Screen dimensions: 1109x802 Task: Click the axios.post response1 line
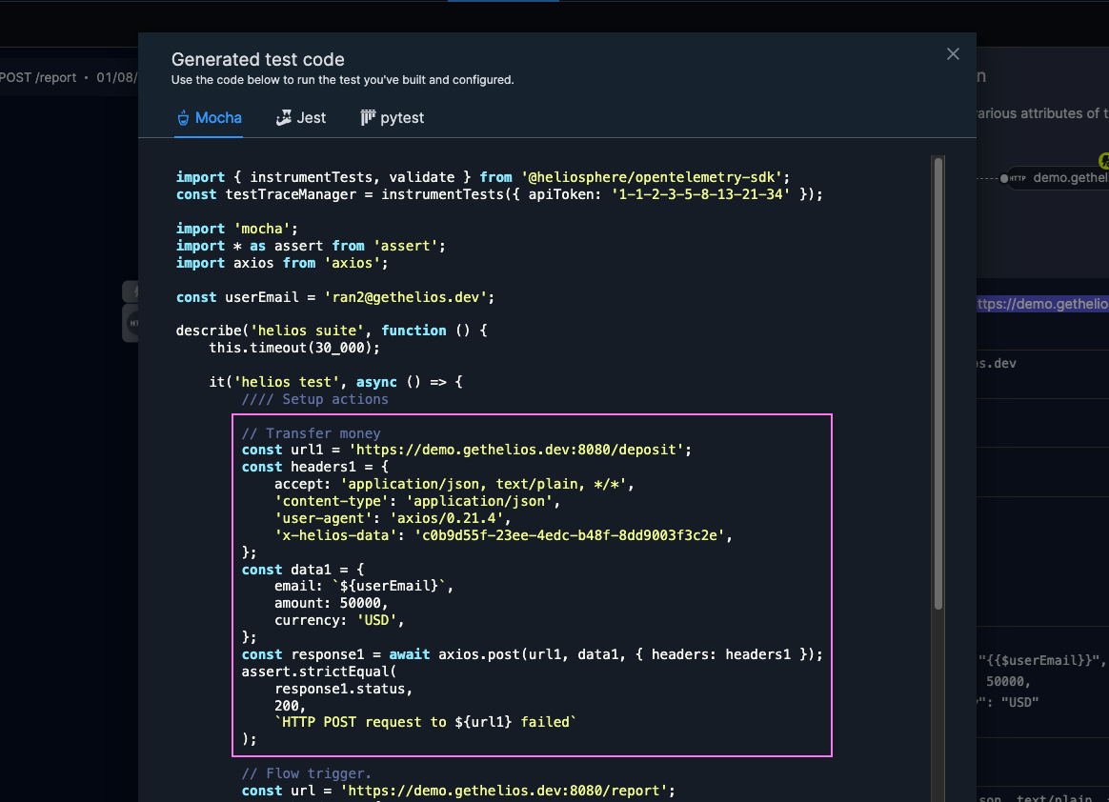click(x=532, y=655)
